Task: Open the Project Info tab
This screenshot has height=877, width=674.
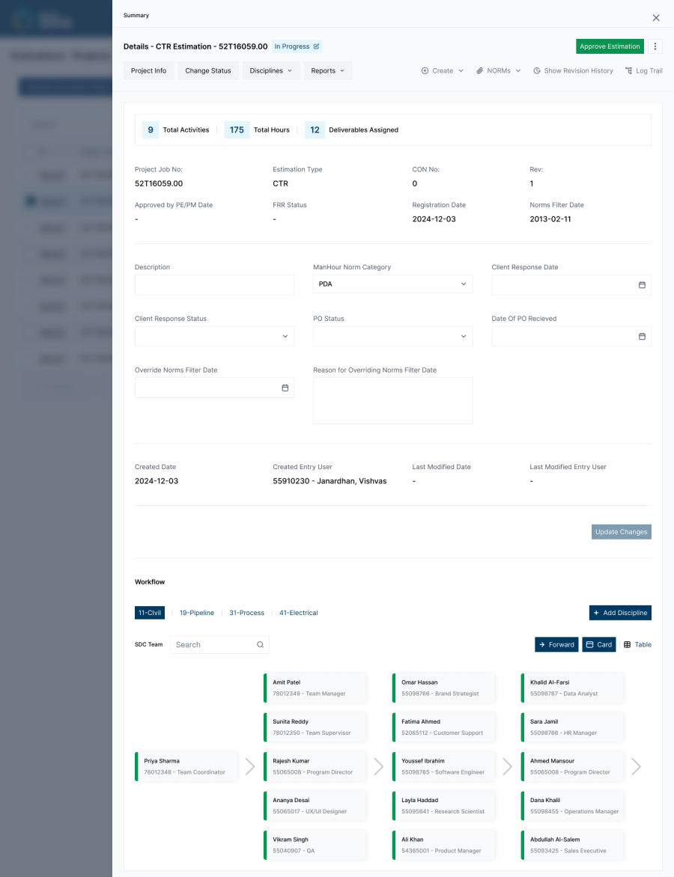Action: [148, 70]
